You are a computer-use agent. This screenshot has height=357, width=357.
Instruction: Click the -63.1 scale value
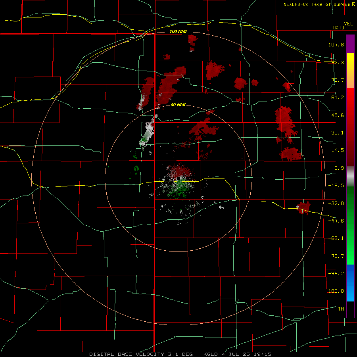pos(336,238)
